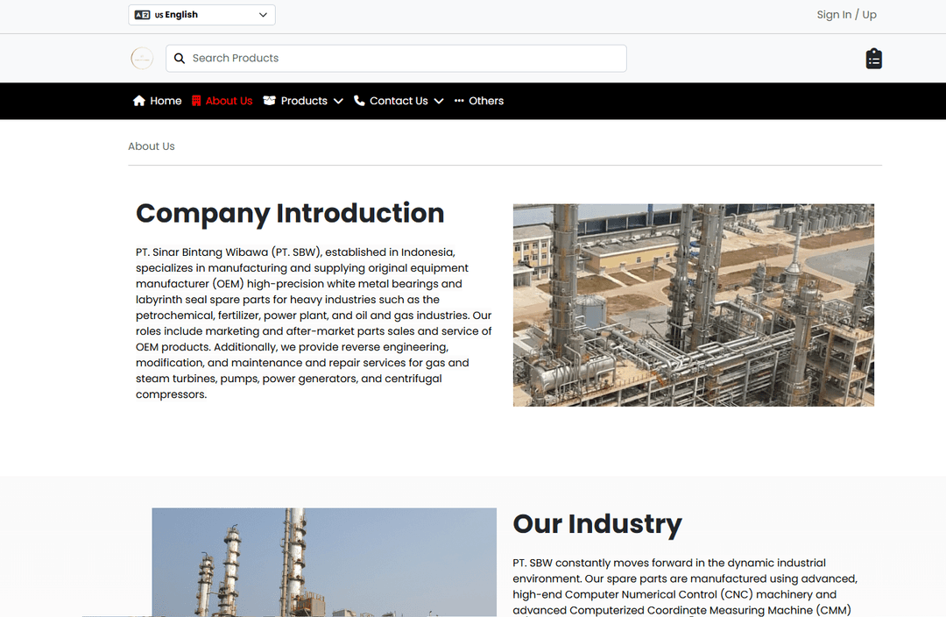Click the Products box icon
Screen dimensions: 946x617
269,101
